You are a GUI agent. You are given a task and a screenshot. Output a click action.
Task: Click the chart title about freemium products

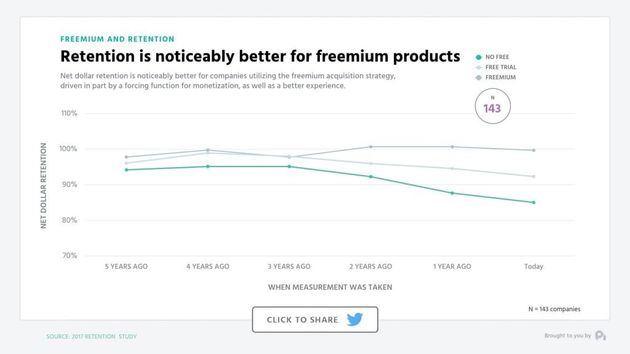[260, 56]
